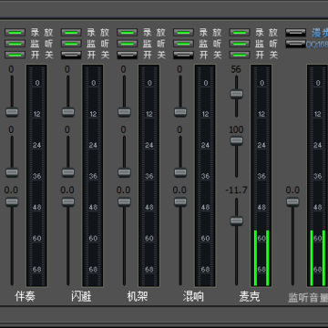Screen dimensions: 328x328
Task: Click the -11.7 value in 麦克 channel
Action: 236,190
